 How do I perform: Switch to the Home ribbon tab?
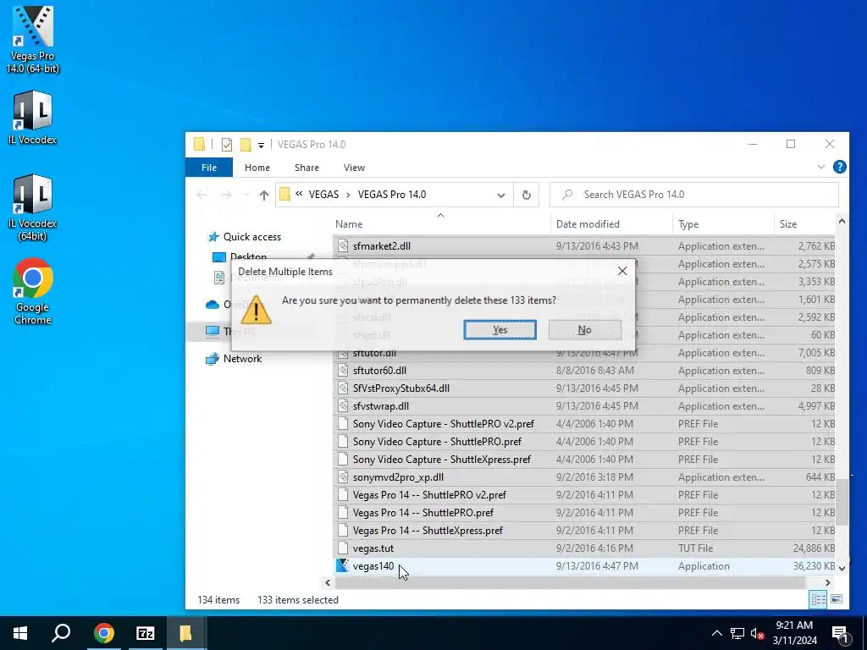tap(257, 168)
